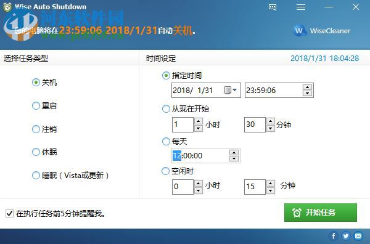This screenshot has height=244, width=370.
Task: Increase the from-now minutes value of 30
Action: (x=271, y=121)
